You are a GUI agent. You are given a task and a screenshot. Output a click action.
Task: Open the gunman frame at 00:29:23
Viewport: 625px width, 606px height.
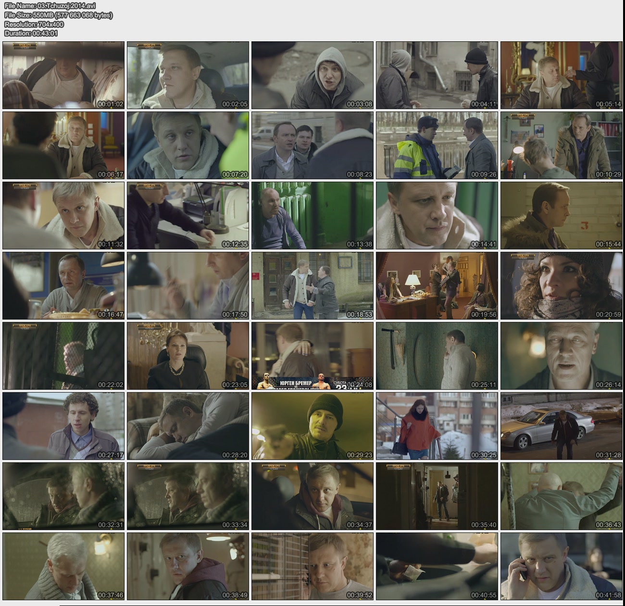pos(312,426)
